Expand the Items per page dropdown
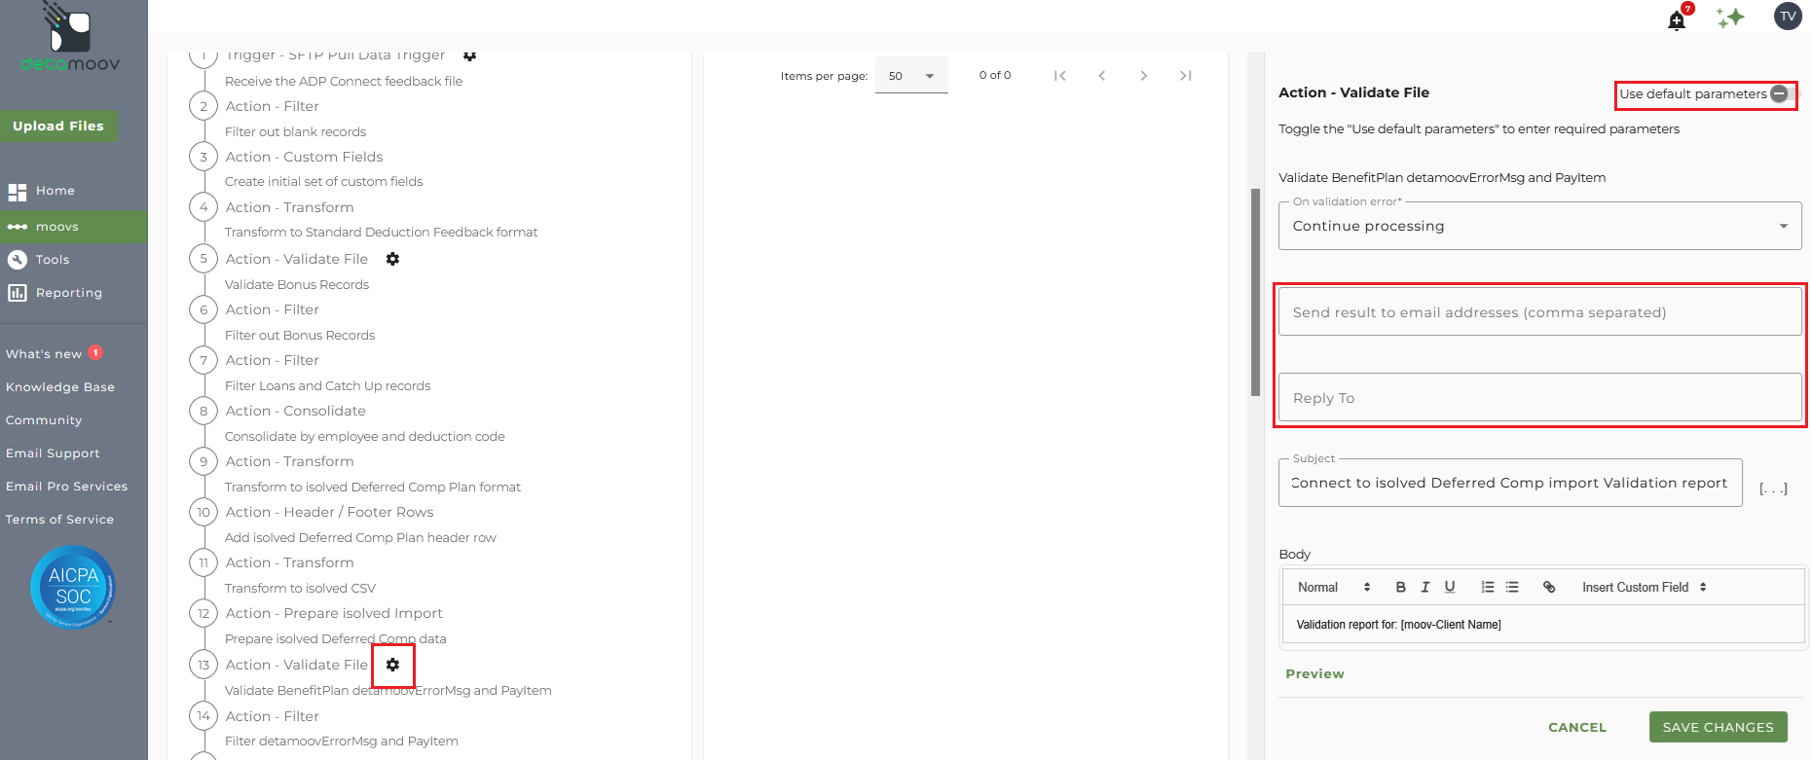This screenshot has height=760, width=1811. tap(911, 76)
